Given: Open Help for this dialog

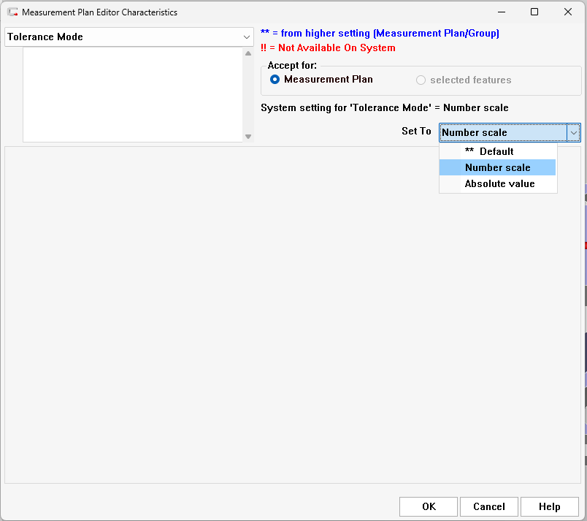Looking at the screenshot, I should [550, 506].
